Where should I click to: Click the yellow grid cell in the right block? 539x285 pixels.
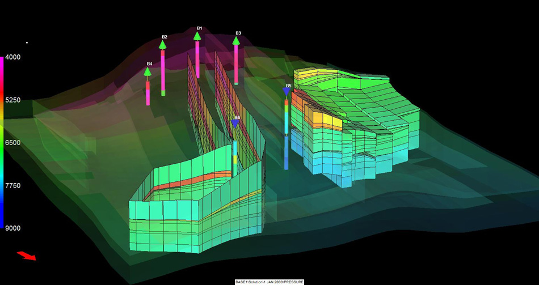pos(326,120)
